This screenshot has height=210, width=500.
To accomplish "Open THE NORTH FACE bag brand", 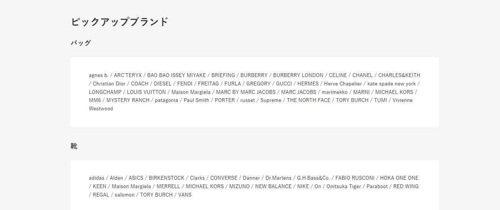I will 309,100.
